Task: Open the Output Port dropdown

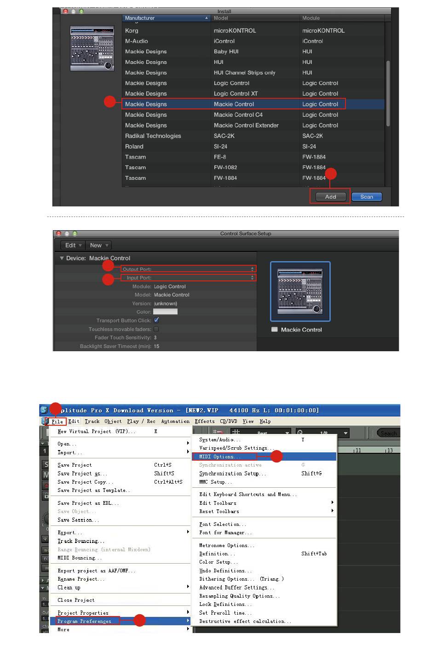Action: point(189,269)
